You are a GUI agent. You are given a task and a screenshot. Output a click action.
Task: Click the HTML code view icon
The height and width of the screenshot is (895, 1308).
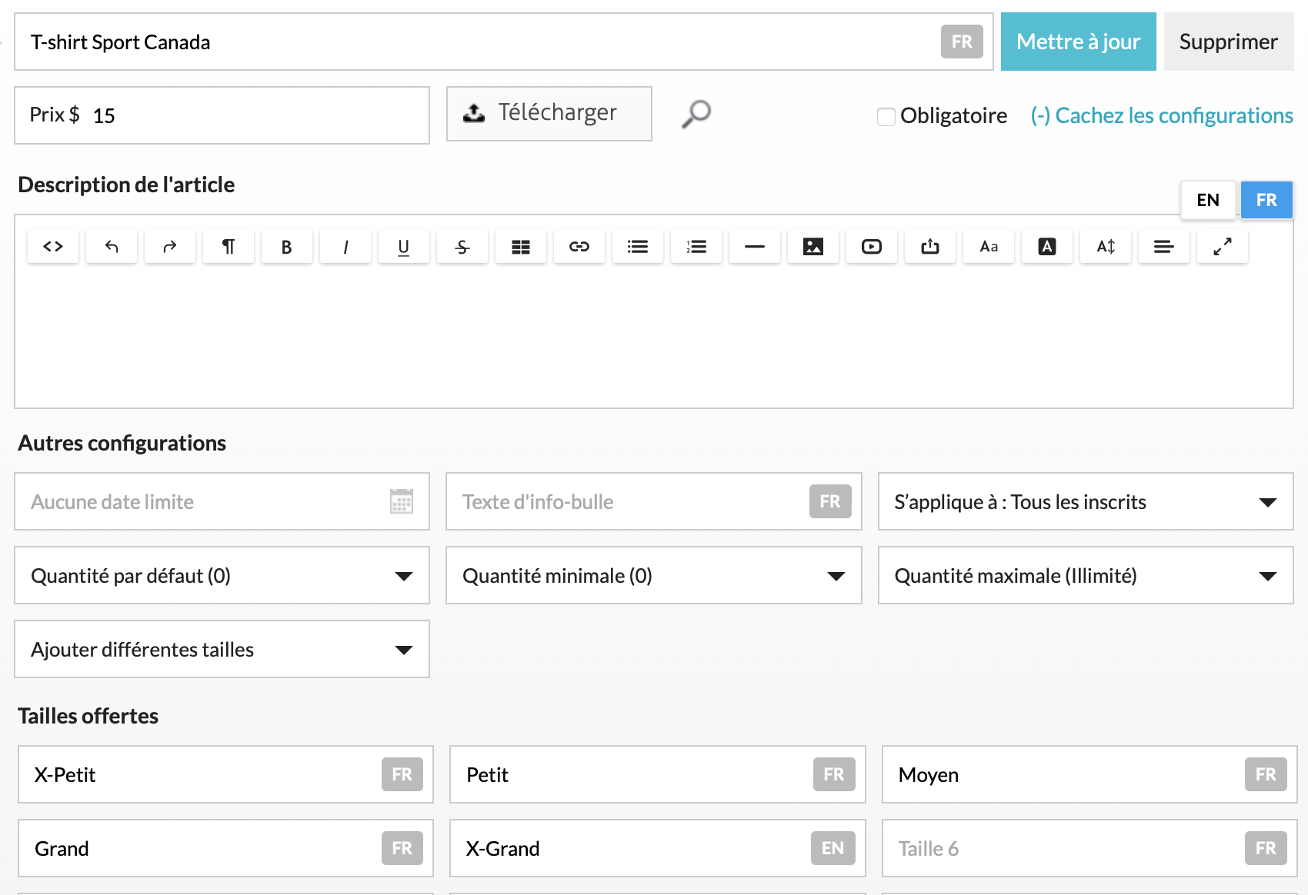pos(53,247)
